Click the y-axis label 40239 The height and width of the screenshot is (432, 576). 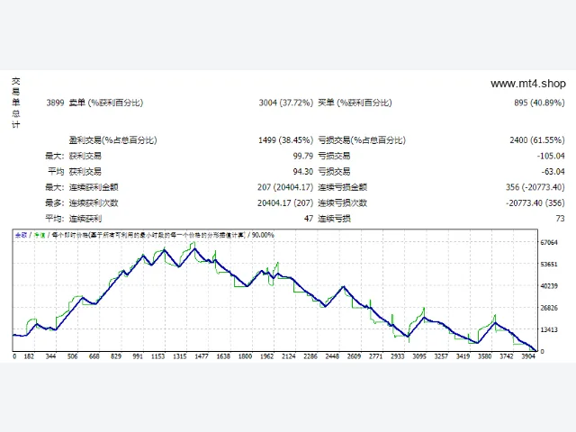[x=549, y=286]
